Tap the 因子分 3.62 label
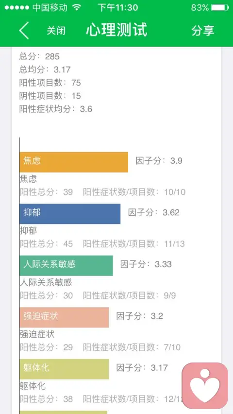233x414 pixels. 154,212
